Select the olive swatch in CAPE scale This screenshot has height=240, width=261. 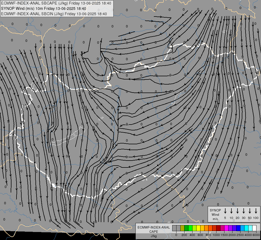(182, 228)
